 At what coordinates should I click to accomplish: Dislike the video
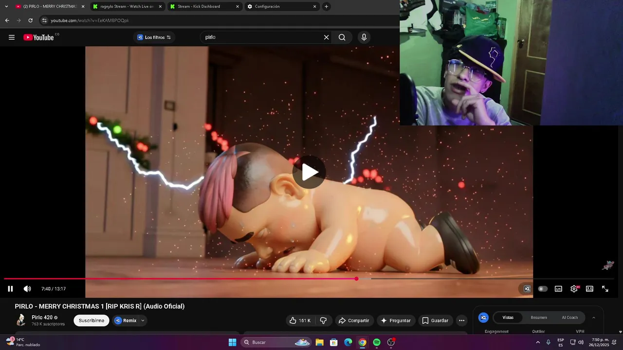tap(323, 320)
